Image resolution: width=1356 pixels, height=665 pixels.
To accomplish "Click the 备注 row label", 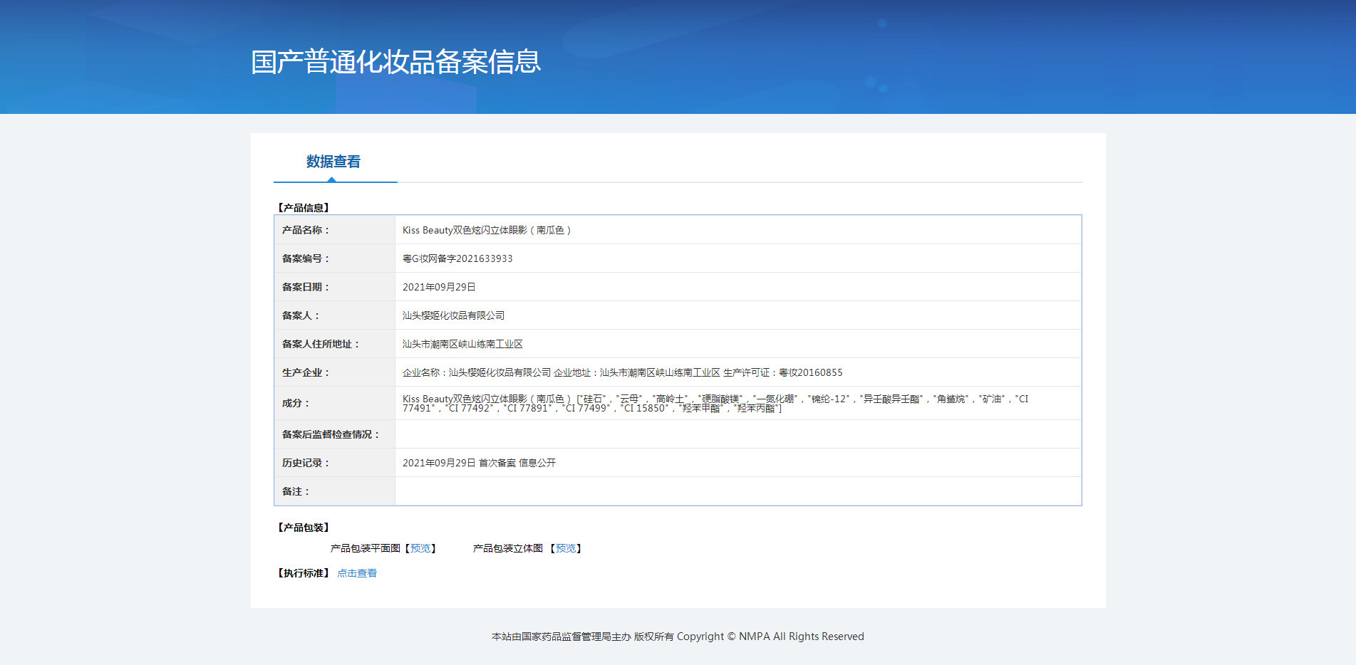I will tap(296, 491).
